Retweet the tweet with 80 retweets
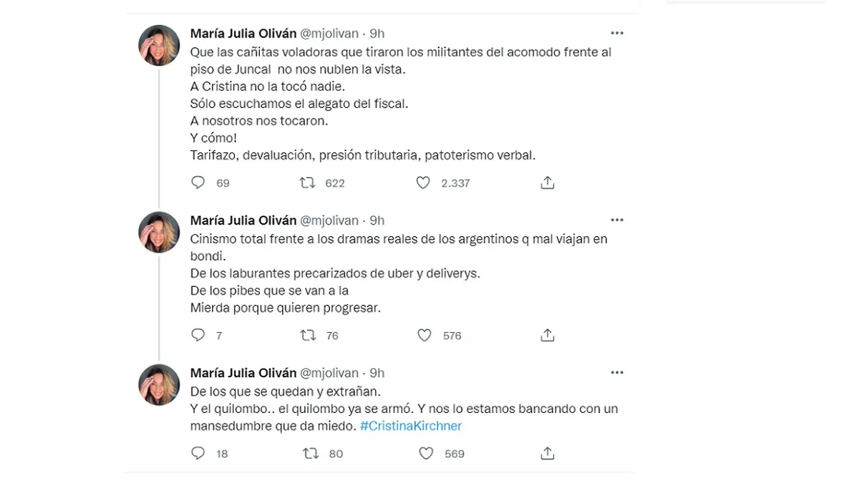Image resolution: width=859 pixels, height=483 pixels. click(310, 453)
